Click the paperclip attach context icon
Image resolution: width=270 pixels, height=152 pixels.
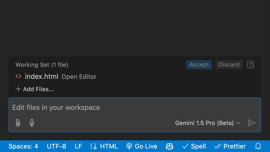tap(18, 123)
